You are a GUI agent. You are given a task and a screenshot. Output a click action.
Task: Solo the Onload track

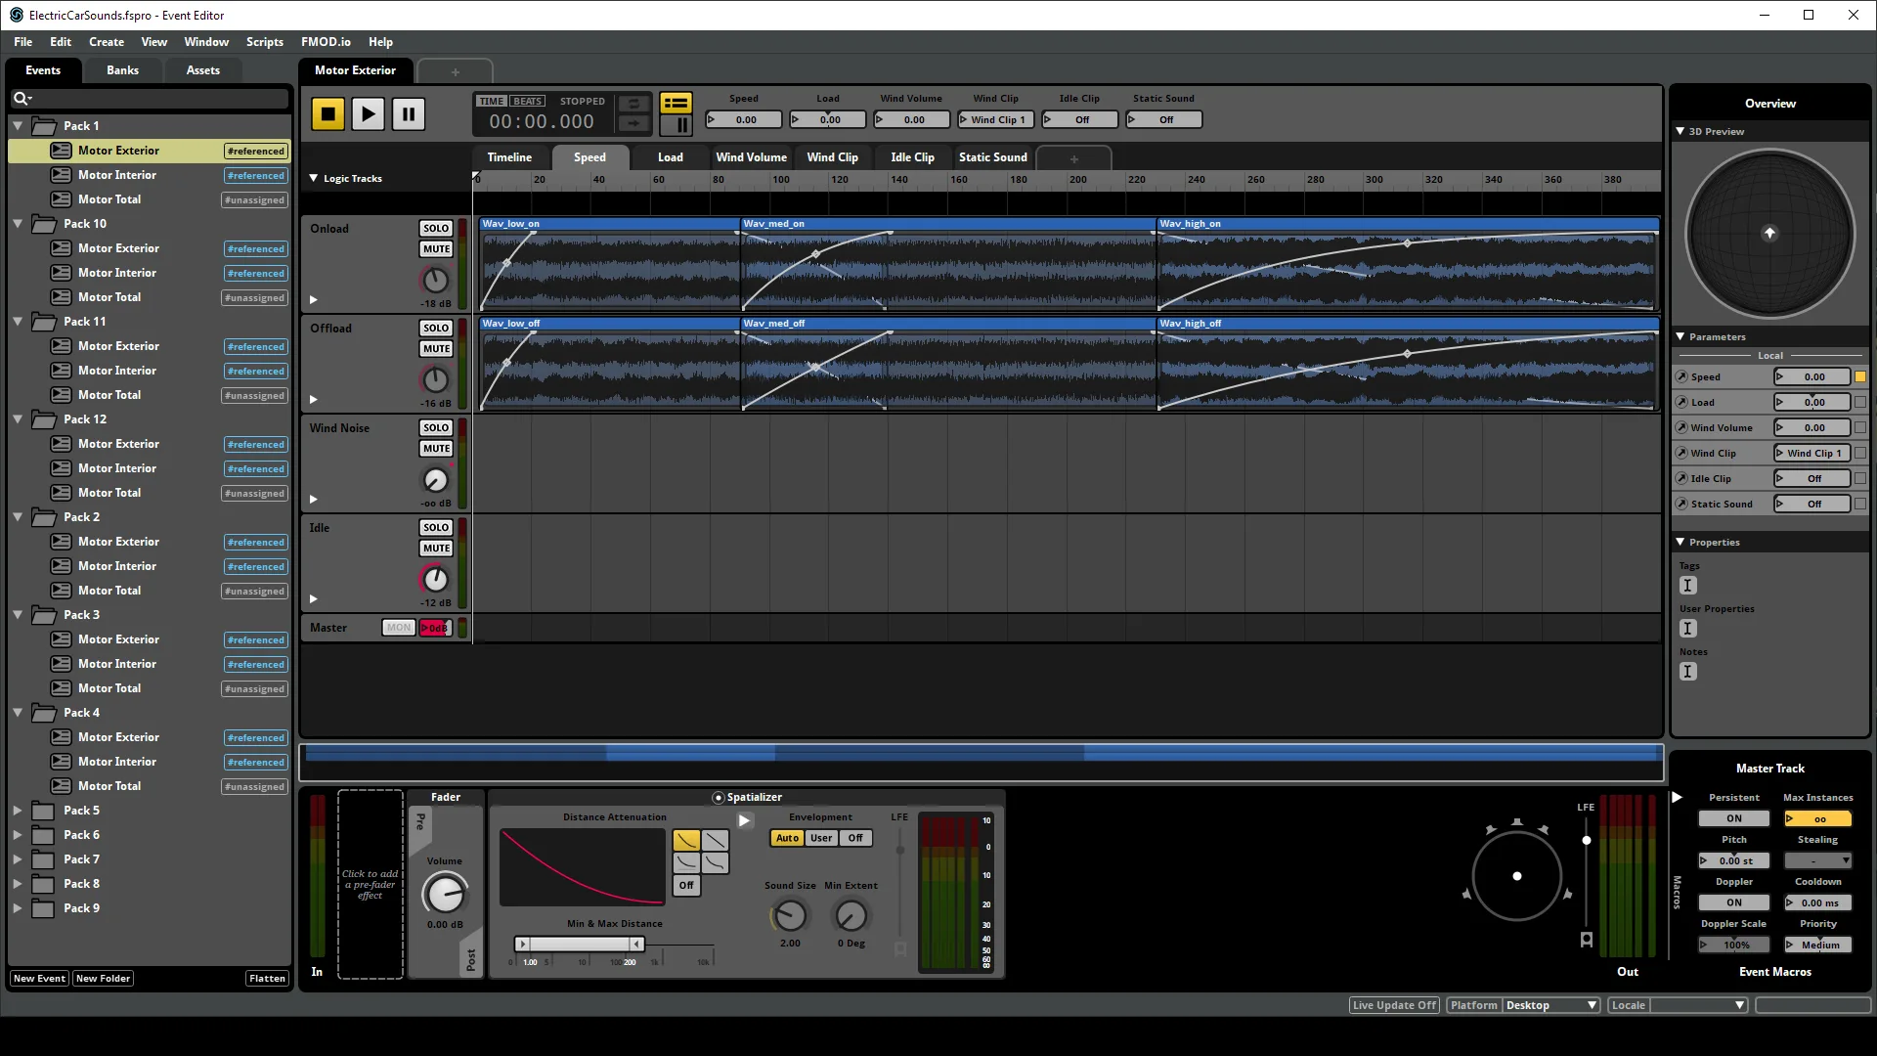tap(436, 228)
